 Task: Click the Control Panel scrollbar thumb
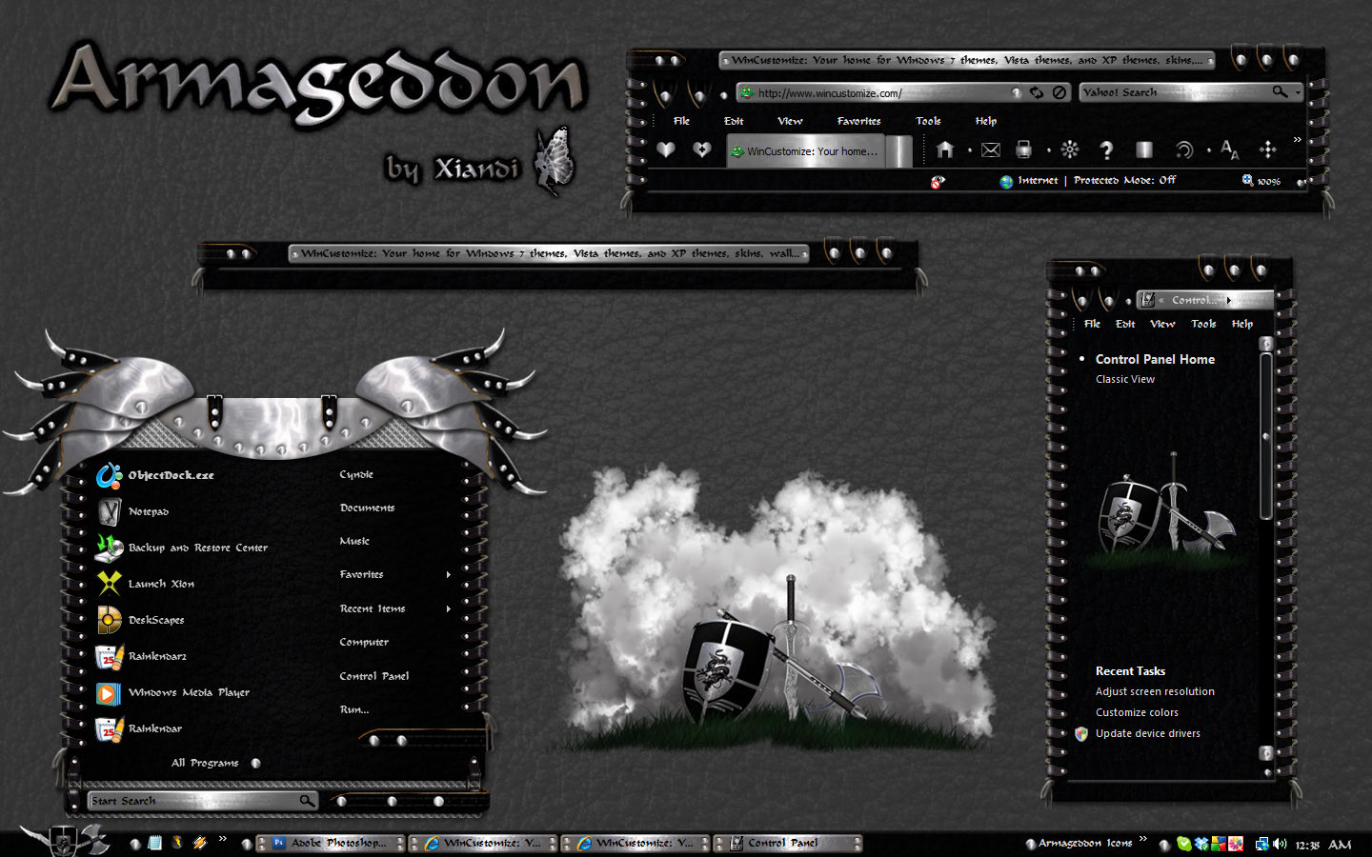coord(1266,436)
